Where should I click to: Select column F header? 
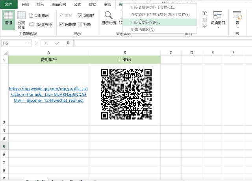pos(233,53)
